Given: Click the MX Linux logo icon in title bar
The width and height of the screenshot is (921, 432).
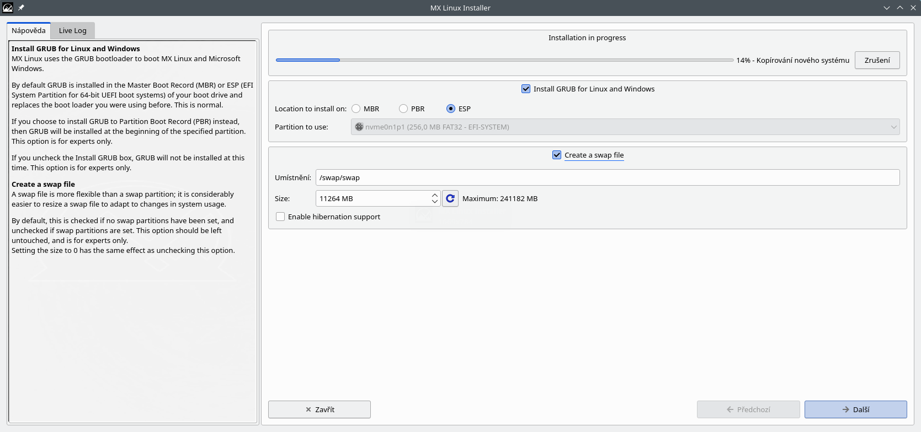Looking at the screenshot, I should (8, 8).
